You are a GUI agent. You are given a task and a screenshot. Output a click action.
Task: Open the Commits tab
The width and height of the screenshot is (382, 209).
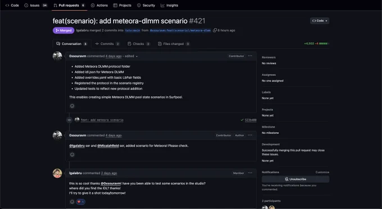click(x=107, y=44)
